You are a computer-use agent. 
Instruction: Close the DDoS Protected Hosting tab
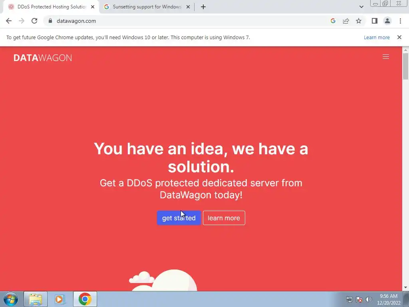(93, 7)
